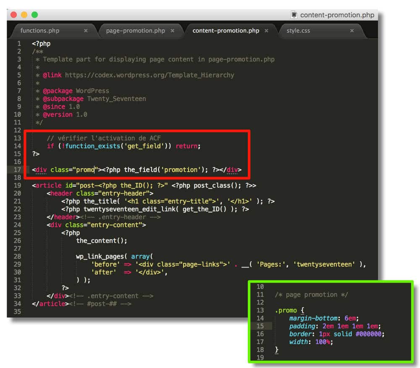Click the red close window button

[13, 15]
